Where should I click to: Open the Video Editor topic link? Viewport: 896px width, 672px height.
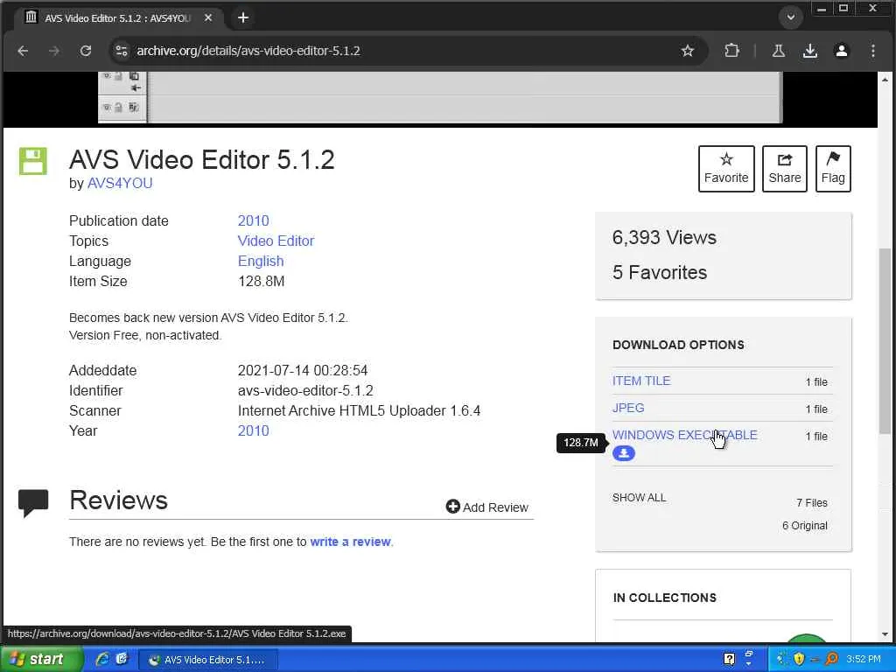pos(276,241)
